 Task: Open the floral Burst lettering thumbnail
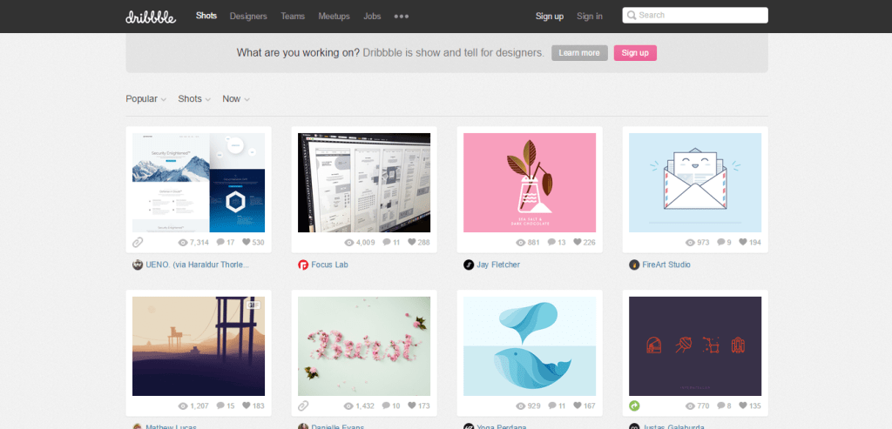(x=364, y=346)
